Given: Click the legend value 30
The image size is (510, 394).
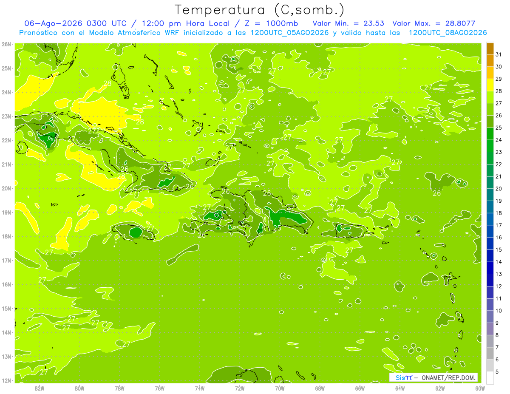Looking at the screenshot, I should (499, 67).
